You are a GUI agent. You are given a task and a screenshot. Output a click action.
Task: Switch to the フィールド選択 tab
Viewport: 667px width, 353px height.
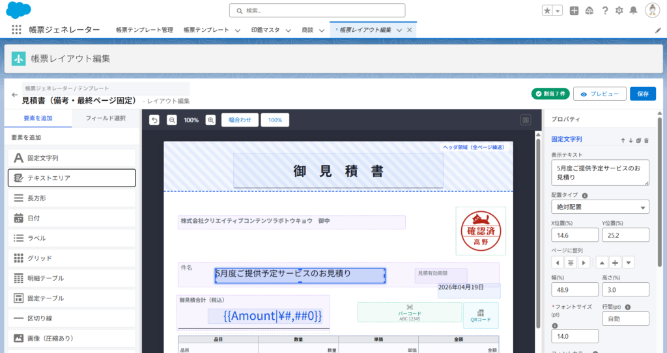pyautogui.click(x=106, y=118)
